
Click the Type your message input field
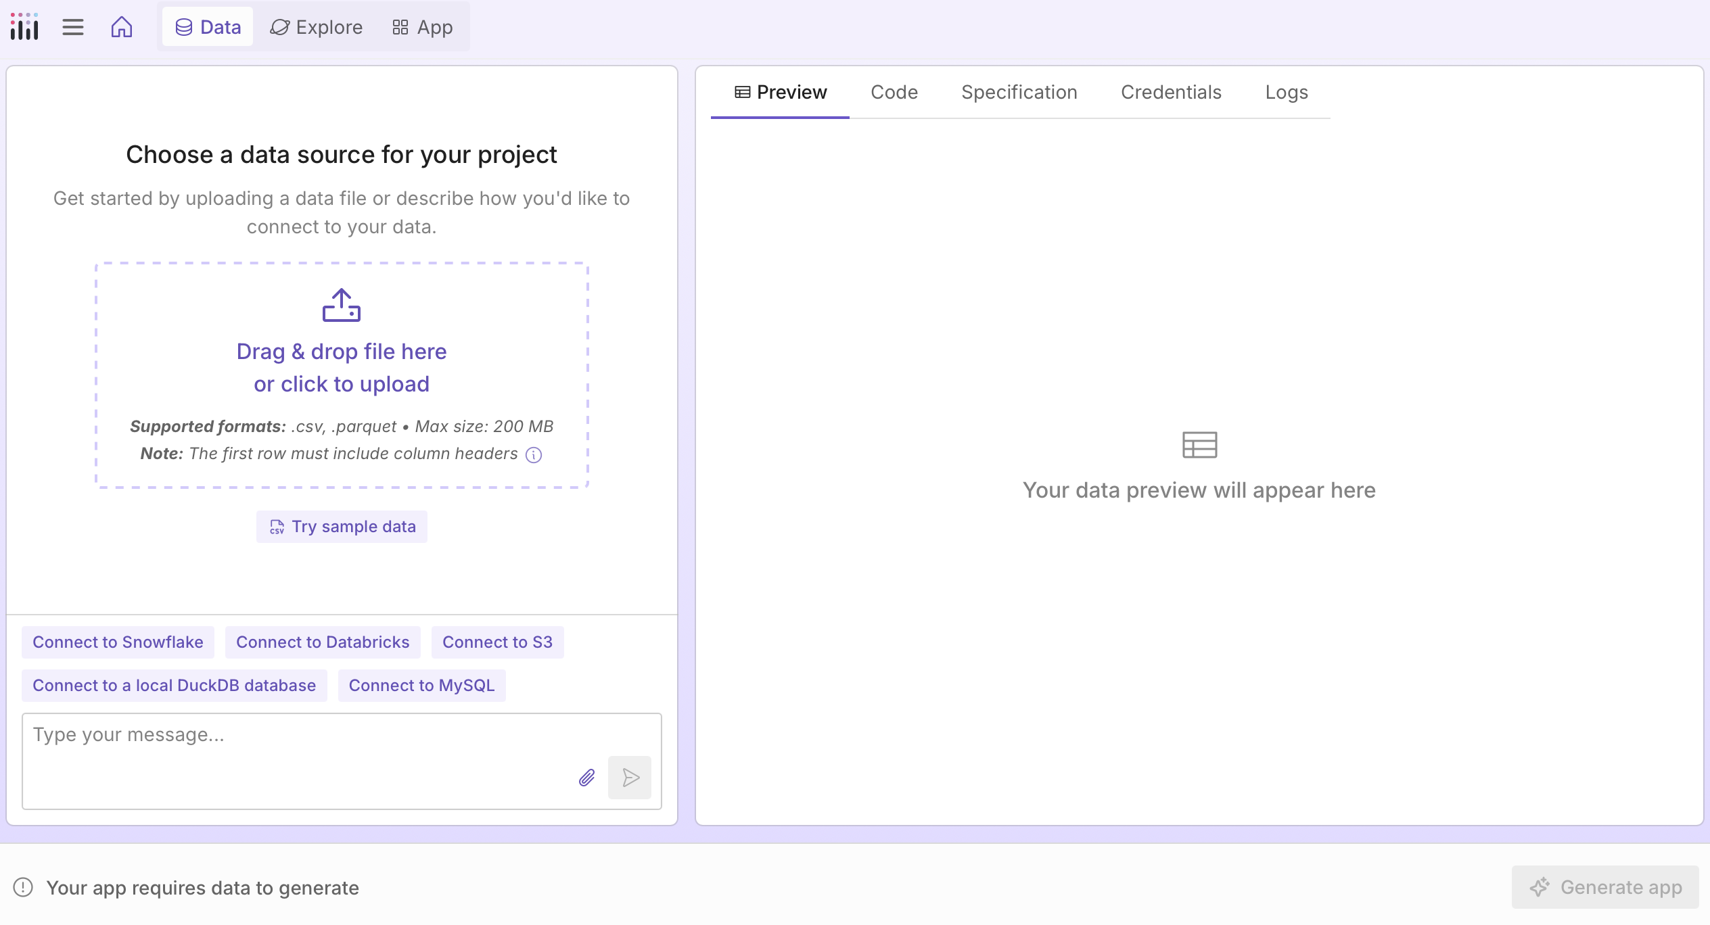pos(271,735)
